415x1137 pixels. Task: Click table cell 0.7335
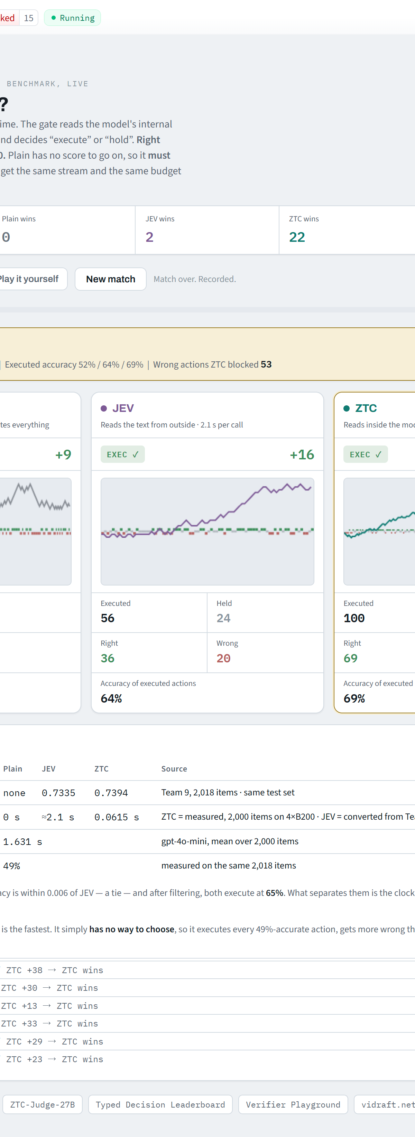(58, 793)
